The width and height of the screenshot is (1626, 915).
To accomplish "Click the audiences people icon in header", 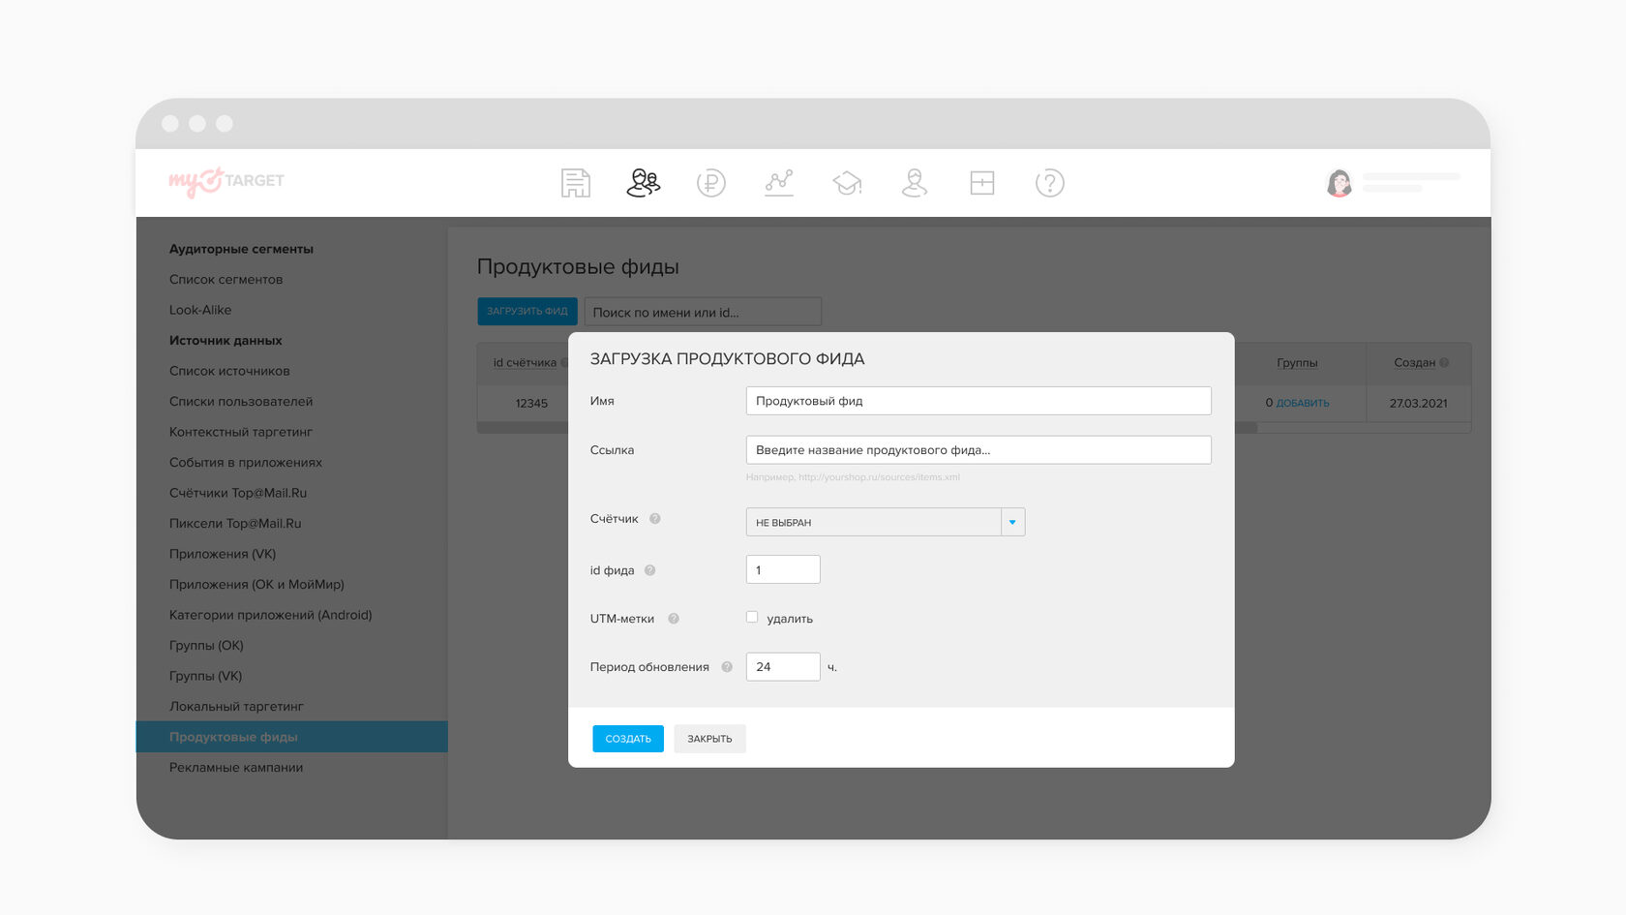I will [643, 183].
